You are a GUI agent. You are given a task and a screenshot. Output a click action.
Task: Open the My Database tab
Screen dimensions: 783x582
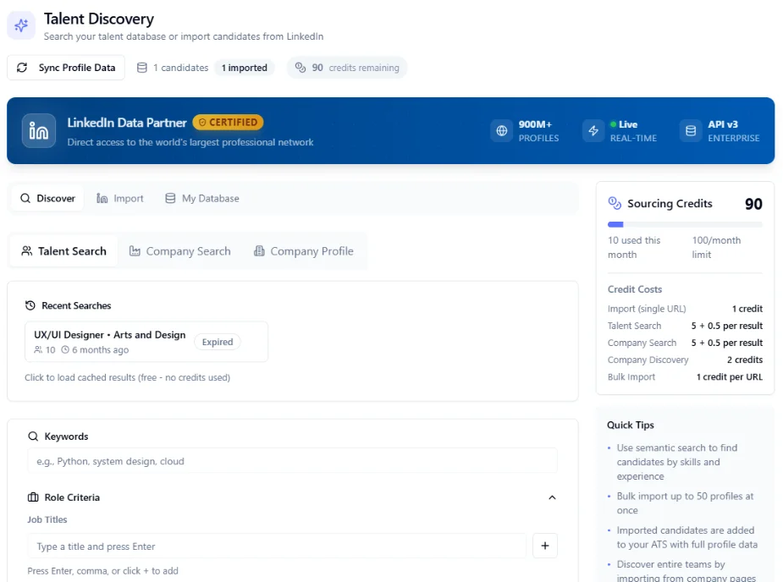point(201,198)
